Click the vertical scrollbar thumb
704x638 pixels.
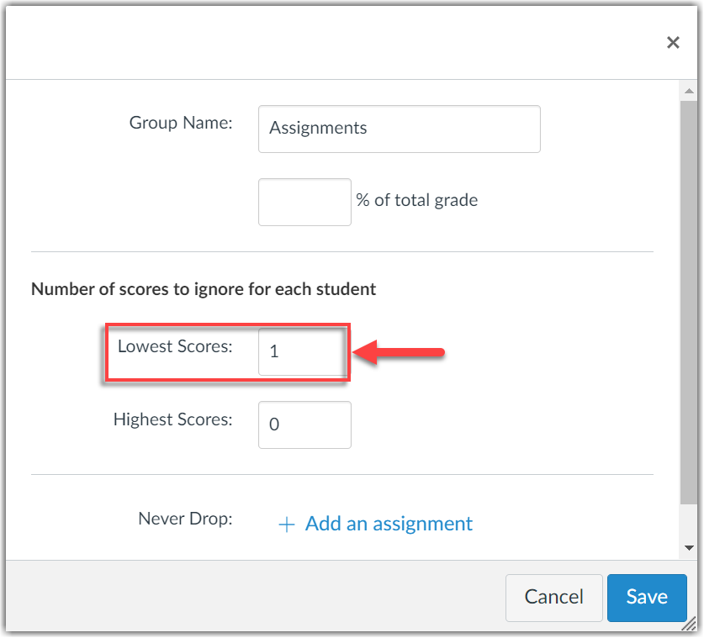click(x=689, y=294)
